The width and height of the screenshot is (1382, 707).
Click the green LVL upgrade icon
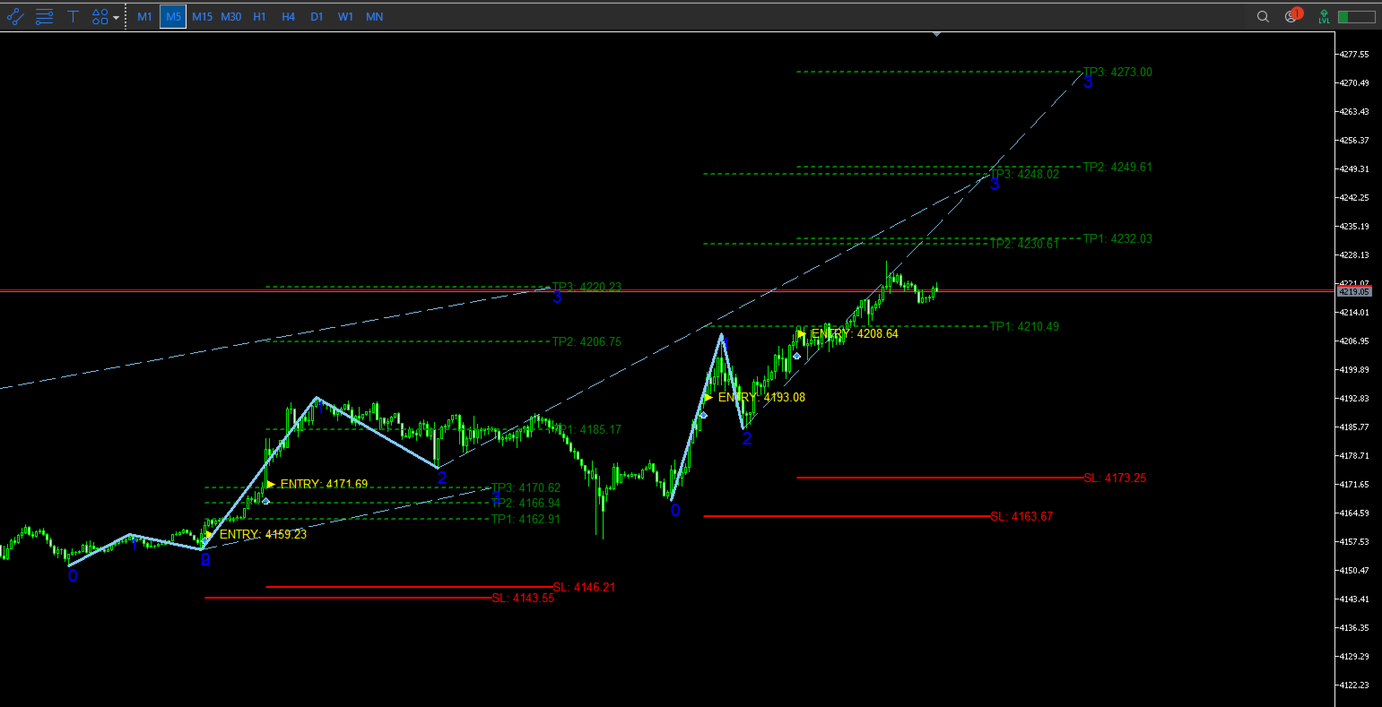(x=1324, y=16)
